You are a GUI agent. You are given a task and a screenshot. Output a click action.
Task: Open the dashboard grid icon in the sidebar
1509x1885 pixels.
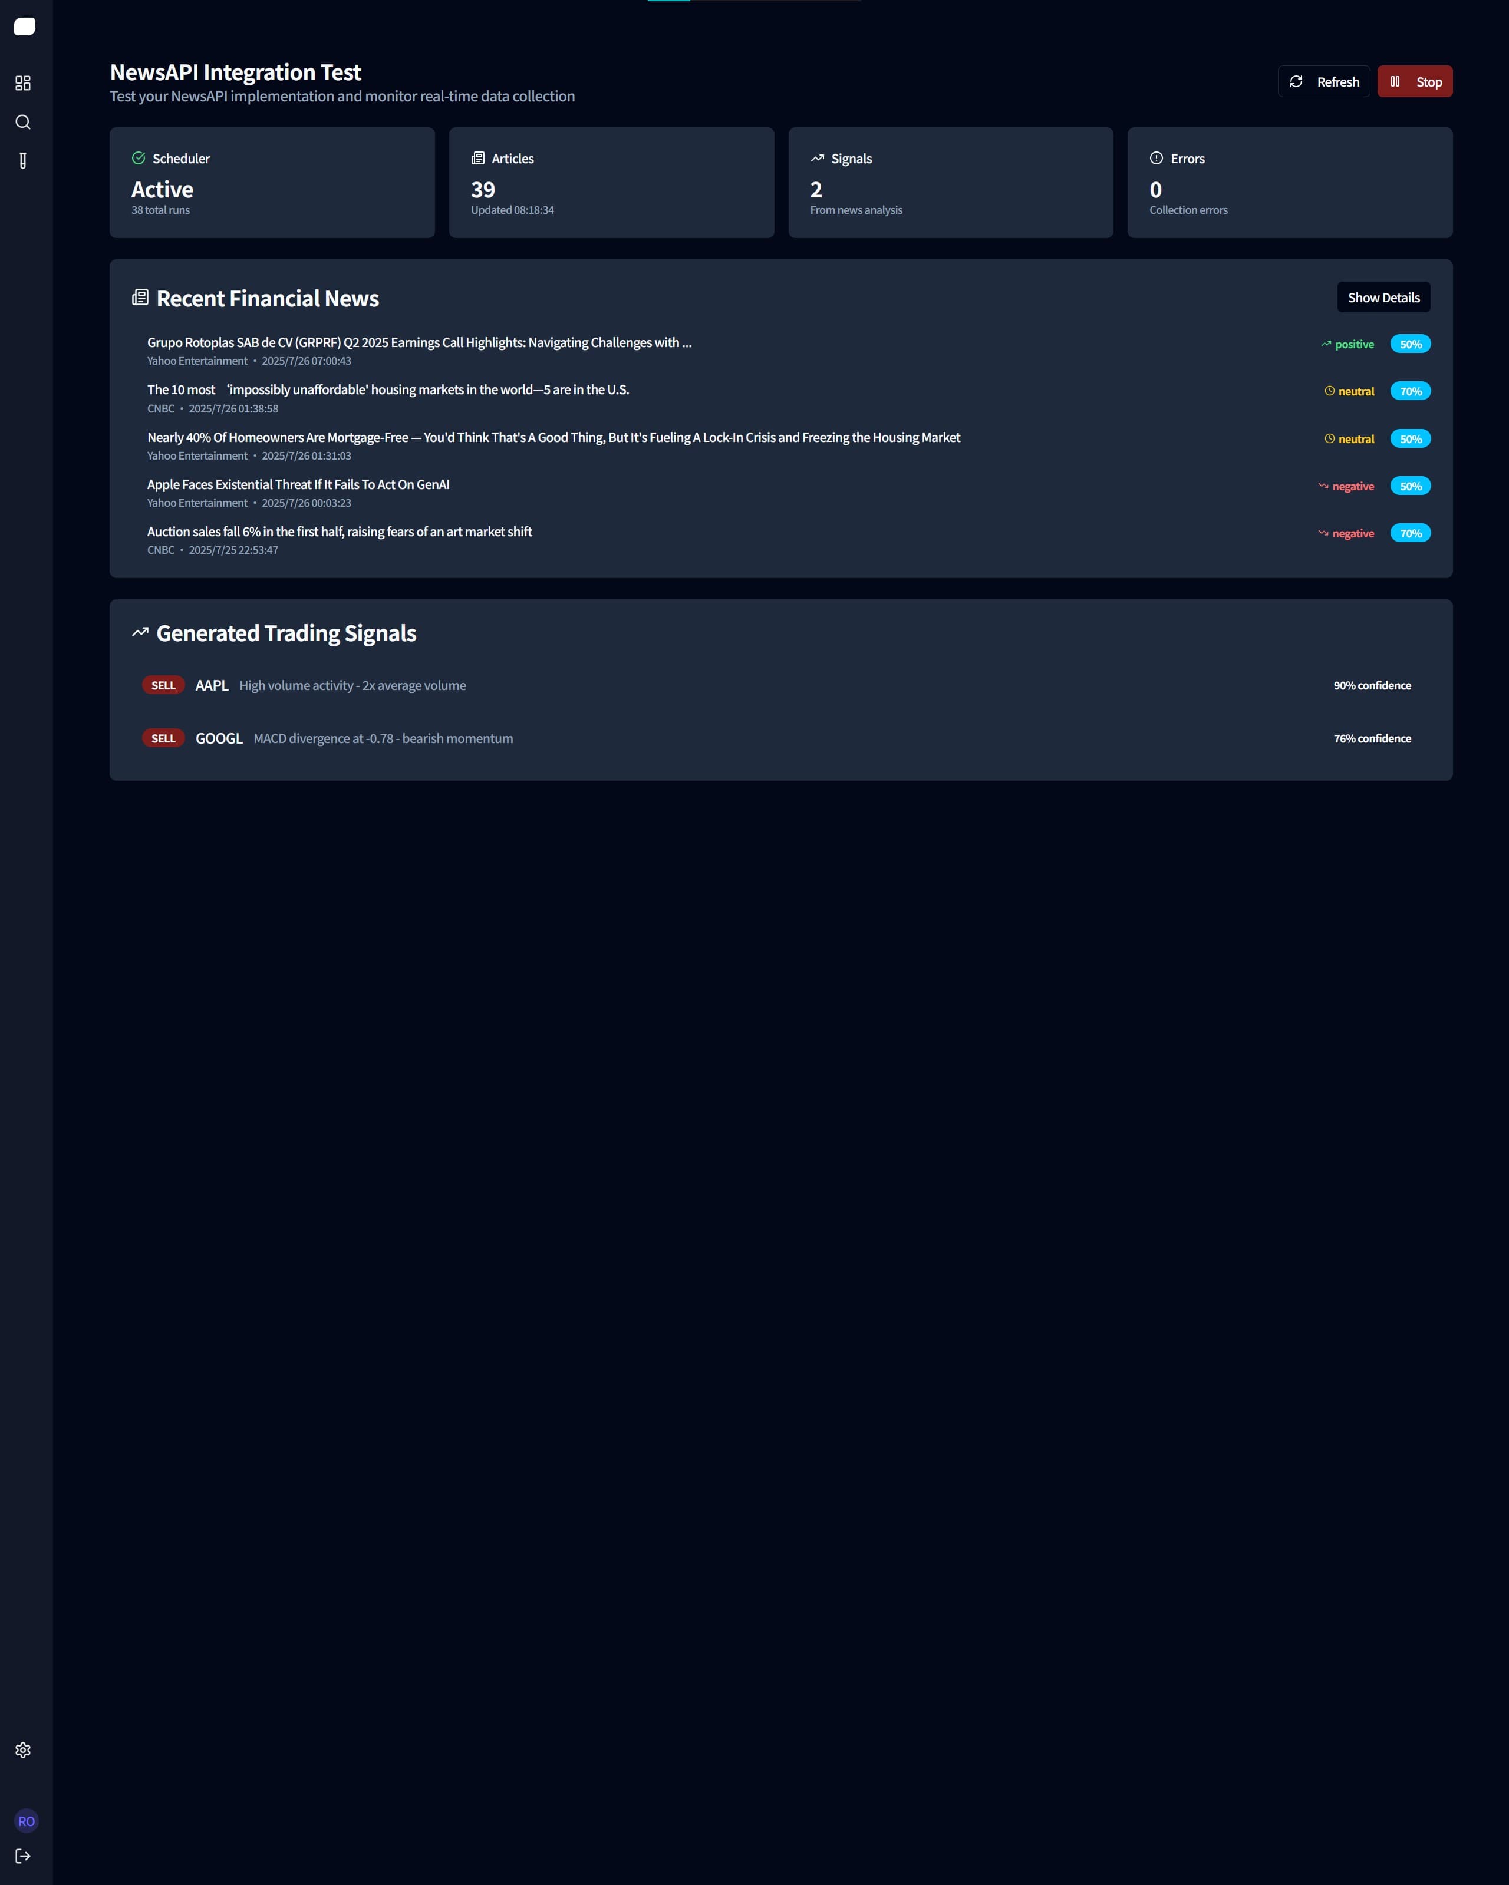tap(24, 83)
